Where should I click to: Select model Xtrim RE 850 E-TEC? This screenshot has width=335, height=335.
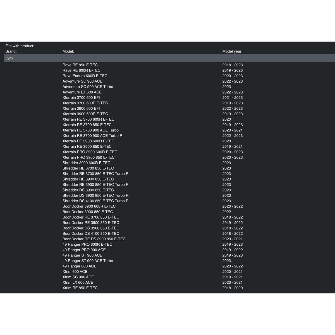tap(80, 288)
